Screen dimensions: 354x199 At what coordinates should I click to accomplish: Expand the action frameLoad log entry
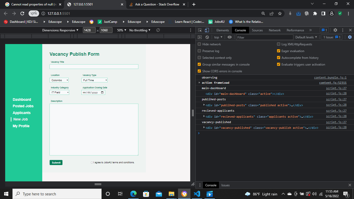click(x=199, y=83)
